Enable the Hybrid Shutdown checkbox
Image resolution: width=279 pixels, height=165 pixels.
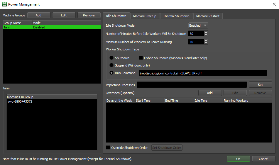pos(141,58)
